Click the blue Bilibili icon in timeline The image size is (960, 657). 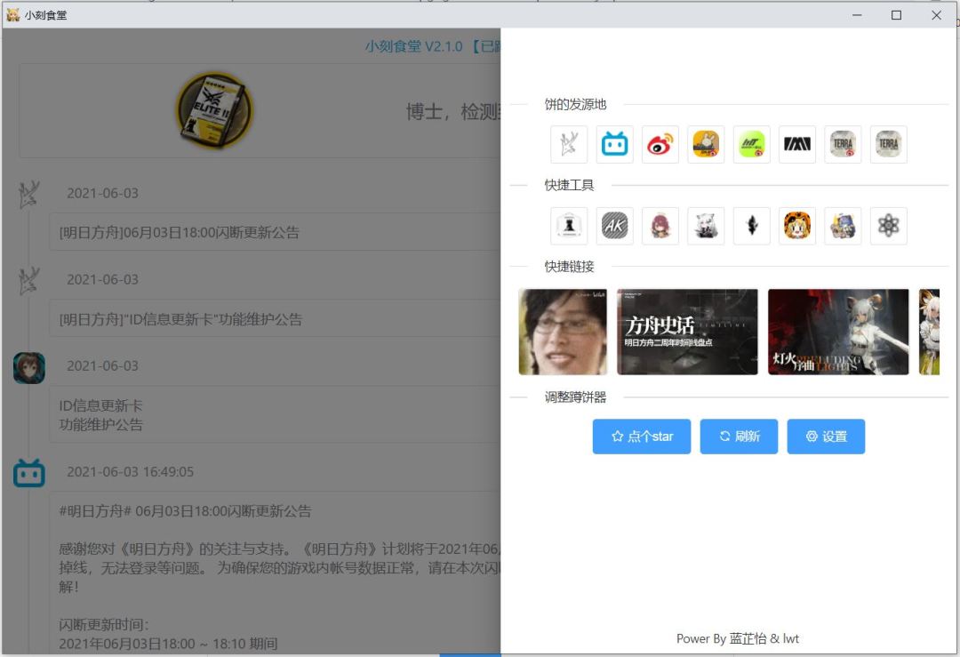28,473
